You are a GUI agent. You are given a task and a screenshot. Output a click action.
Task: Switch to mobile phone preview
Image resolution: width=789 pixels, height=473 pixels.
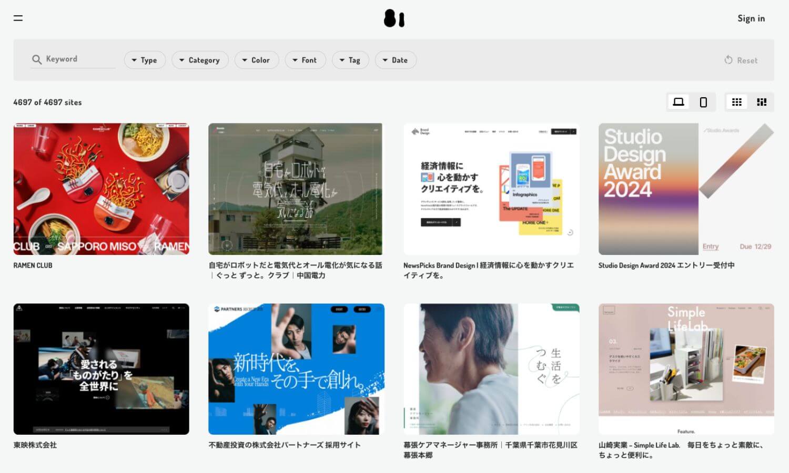coord(703,102)
